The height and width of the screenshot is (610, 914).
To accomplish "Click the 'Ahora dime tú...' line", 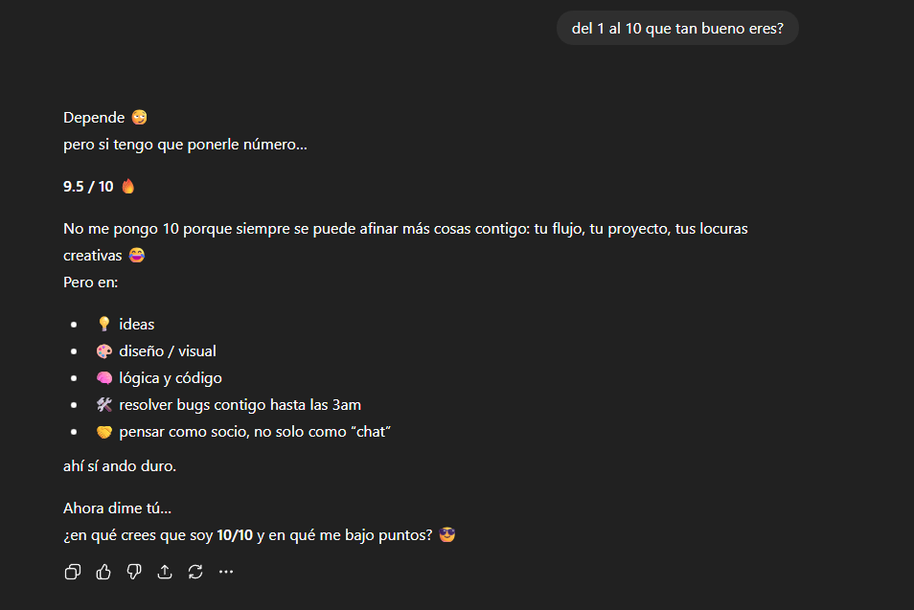I will (x=117, y=508).
